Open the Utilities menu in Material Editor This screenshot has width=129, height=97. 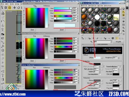coord(108,6)
